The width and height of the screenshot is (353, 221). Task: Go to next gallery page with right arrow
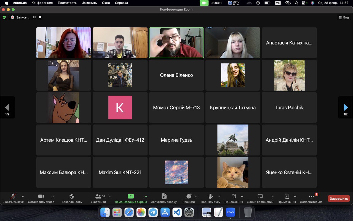coord(346,107)
